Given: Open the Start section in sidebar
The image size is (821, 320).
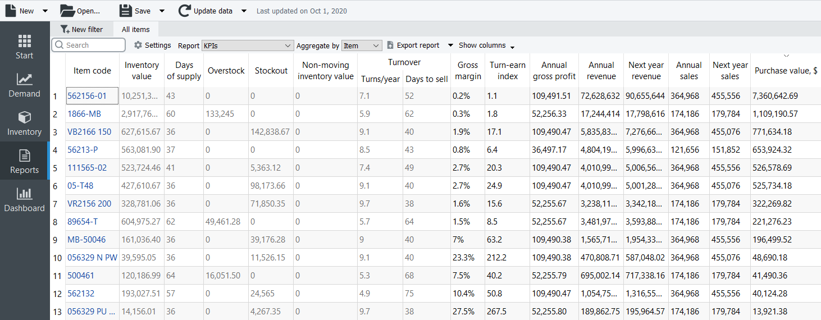Looking at the screenshot, I should (24, 47).
